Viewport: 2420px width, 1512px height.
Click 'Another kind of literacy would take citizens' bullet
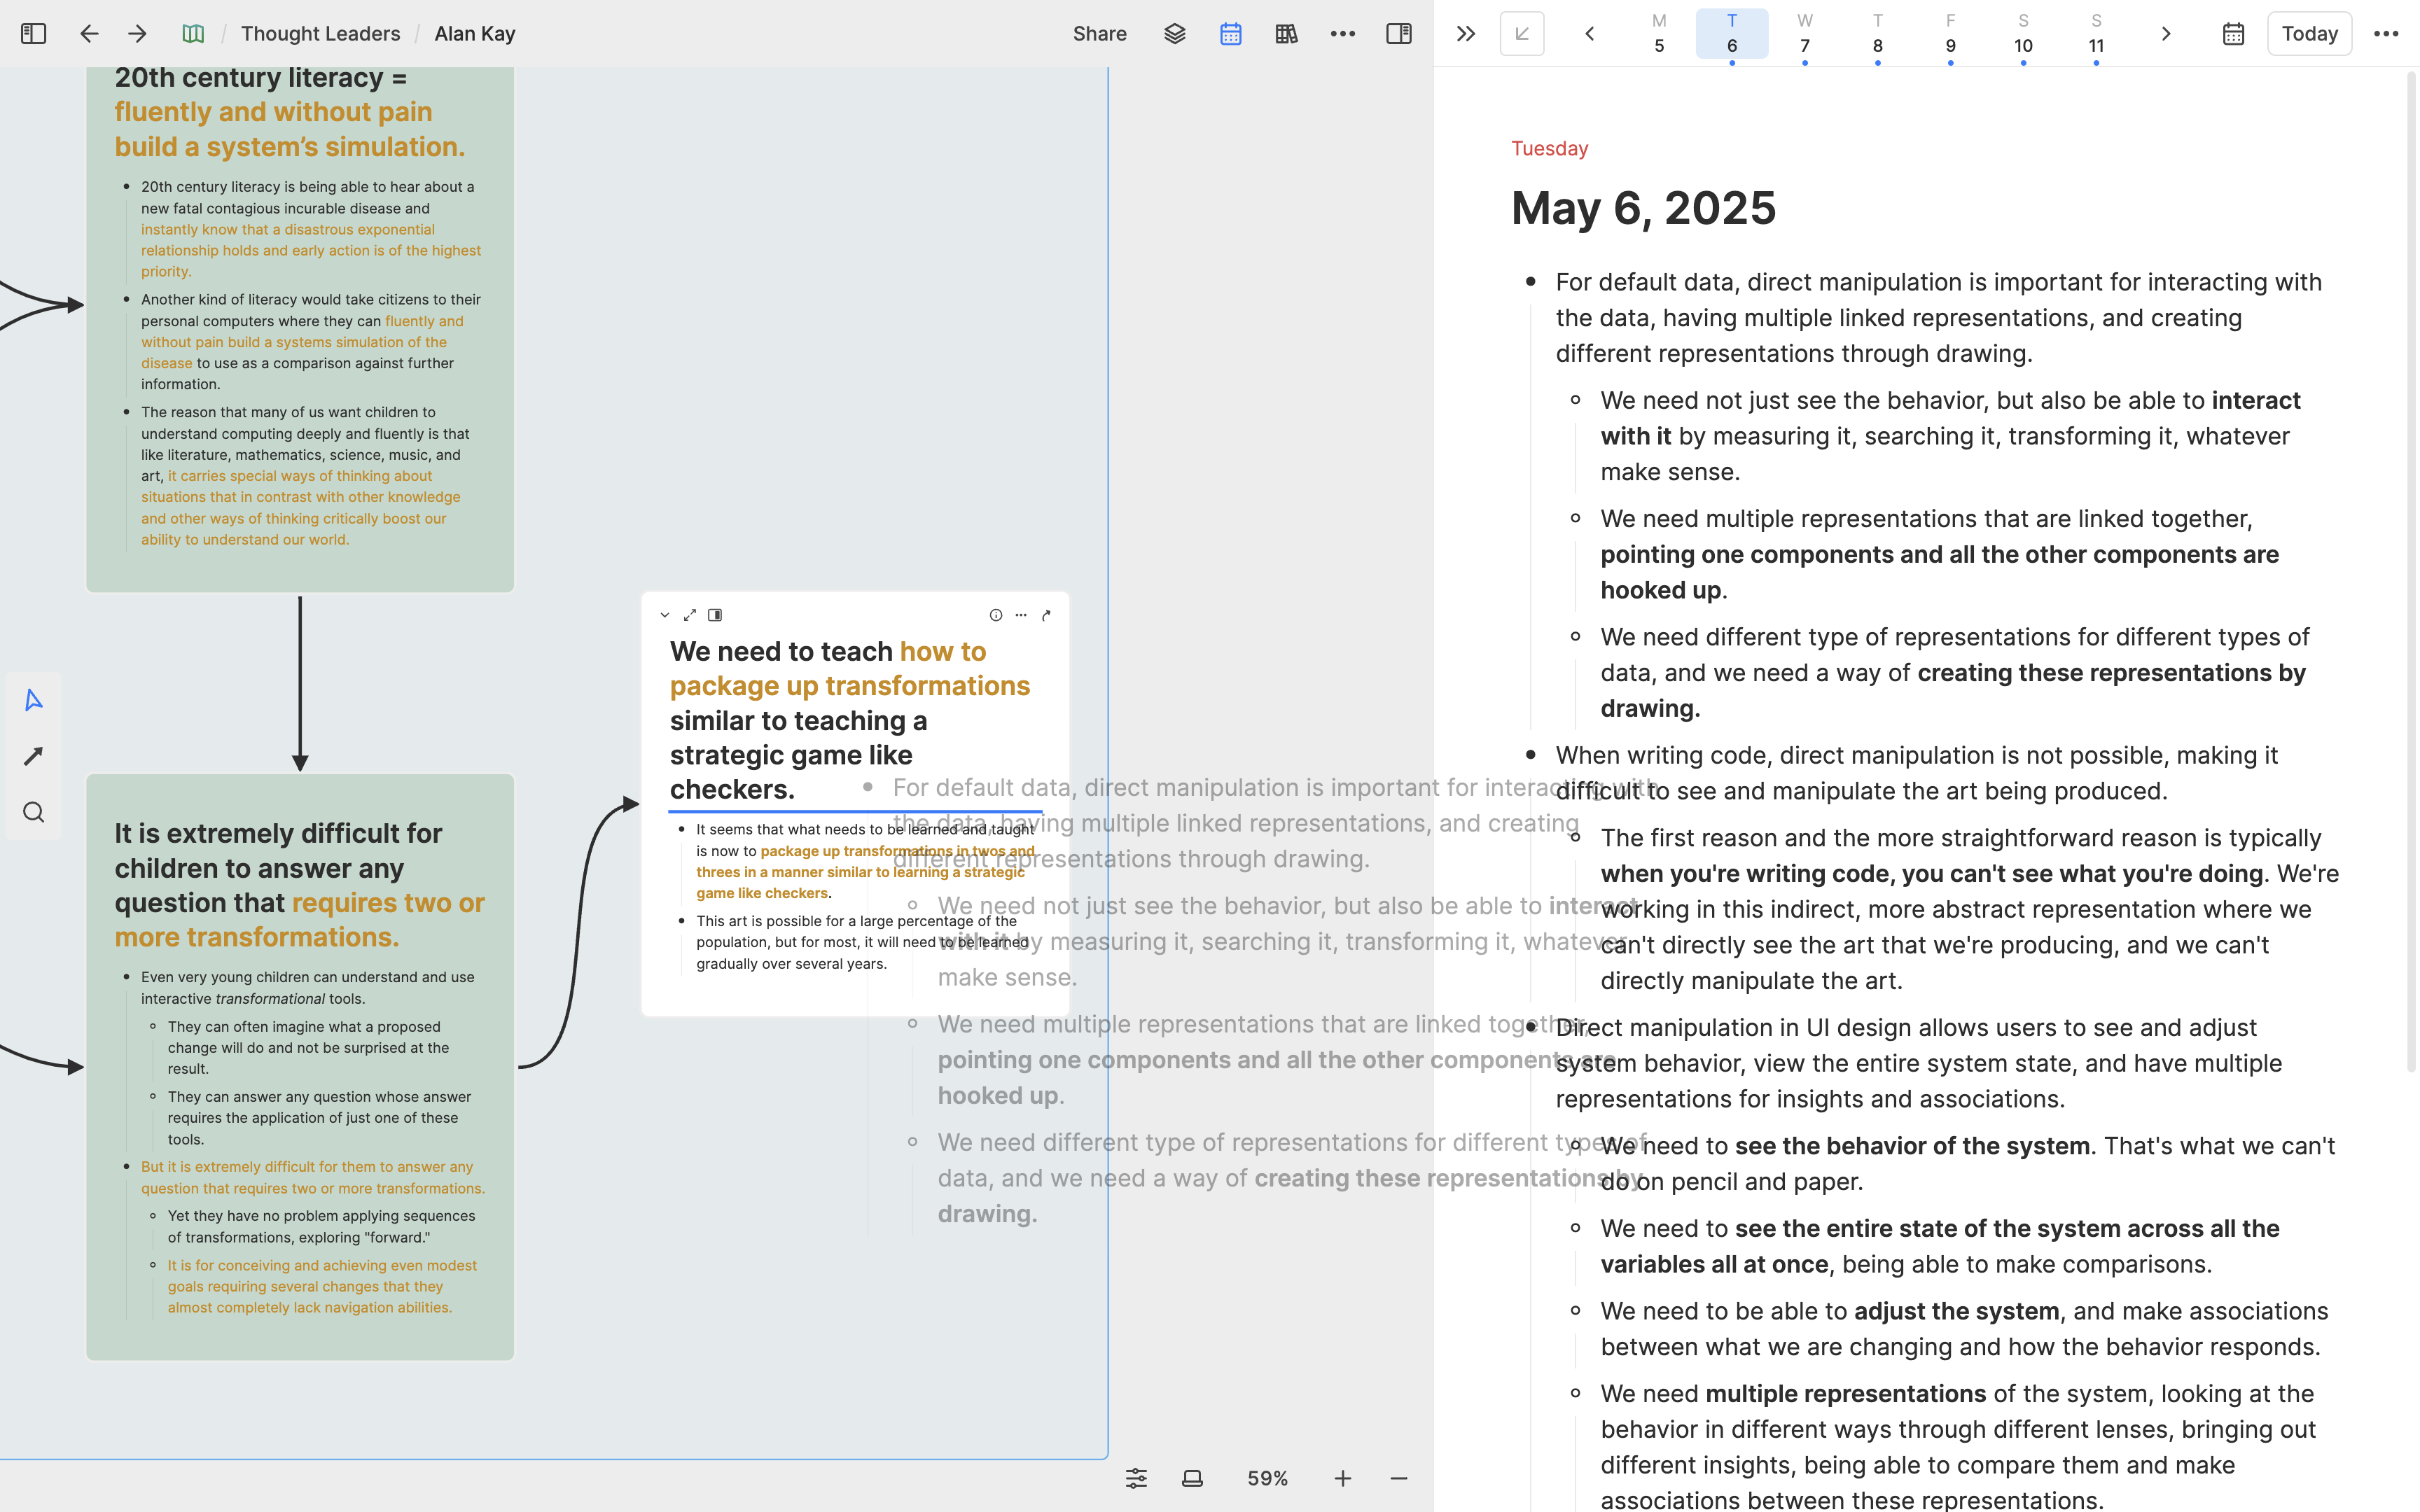coord(310,341)
